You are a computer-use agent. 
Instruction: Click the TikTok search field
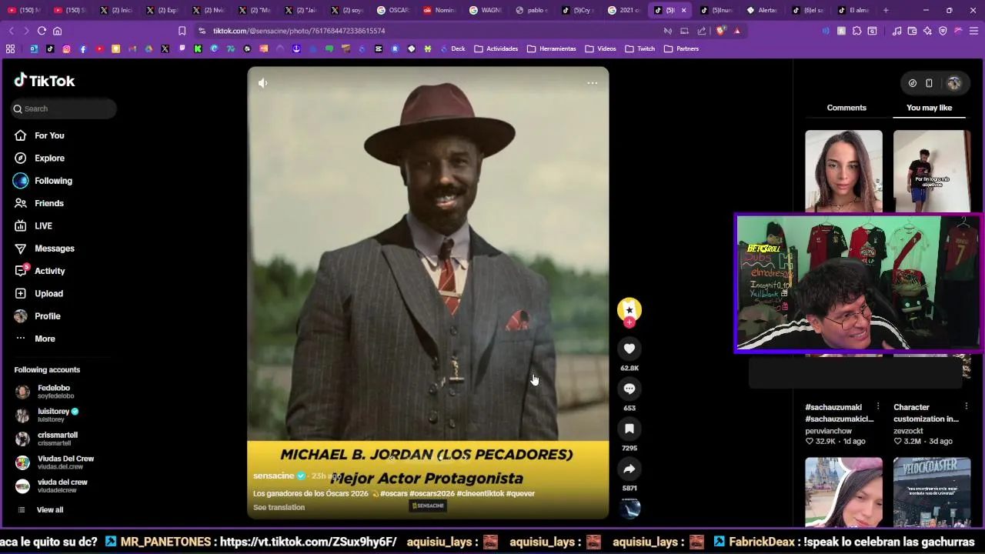tap(64, 108)
